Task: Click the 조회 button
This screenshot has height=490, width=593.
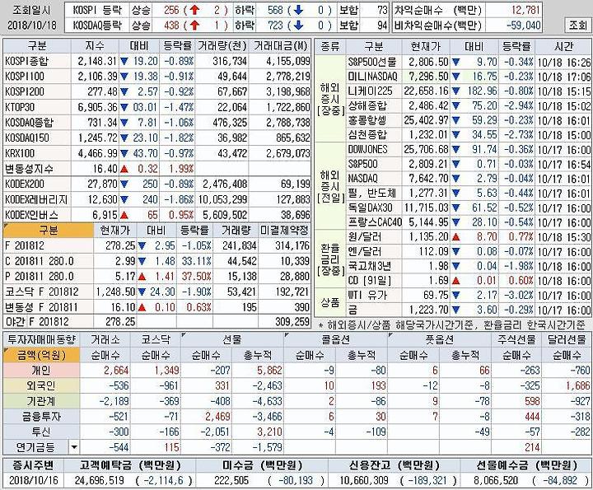Action: click(x=577, y=25)
